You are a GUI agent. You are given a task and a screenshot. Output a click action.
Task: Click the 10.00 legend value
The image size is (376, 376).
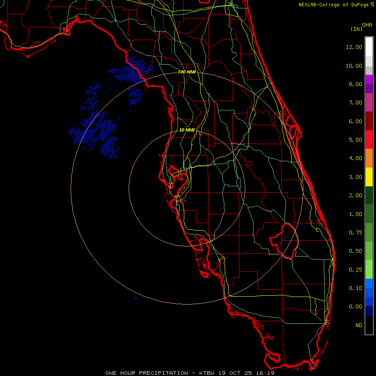coord(354,66)
